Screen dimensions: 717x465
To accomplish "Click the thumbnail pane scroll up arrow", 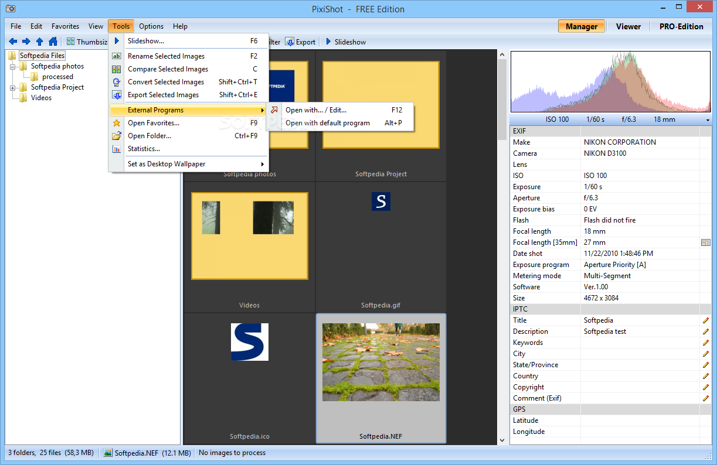I will 502,54.
